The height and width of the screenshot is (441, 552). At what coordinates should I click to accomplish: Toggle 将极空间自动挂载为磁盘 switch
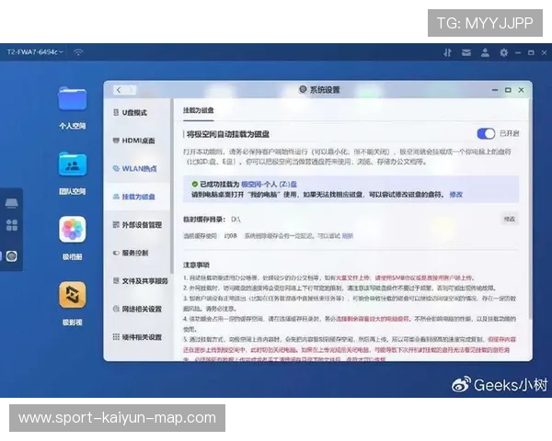point(486,133)
